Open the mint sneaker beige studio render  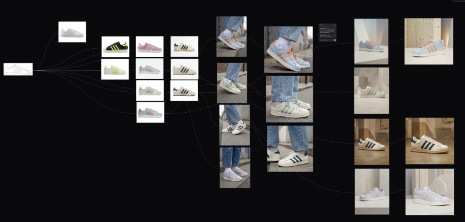tap(371, 91)
